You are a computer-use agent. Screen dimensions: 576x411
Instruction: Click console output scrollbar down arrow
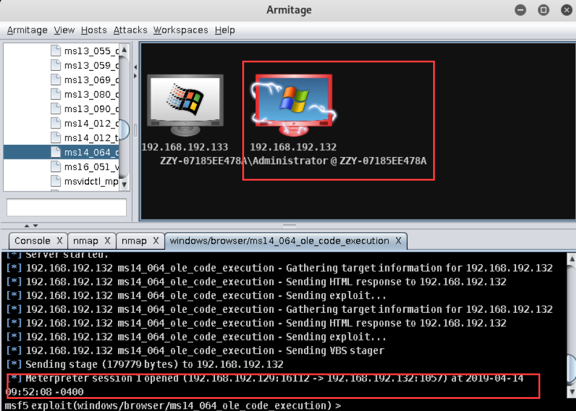click(x=572, y=392)
